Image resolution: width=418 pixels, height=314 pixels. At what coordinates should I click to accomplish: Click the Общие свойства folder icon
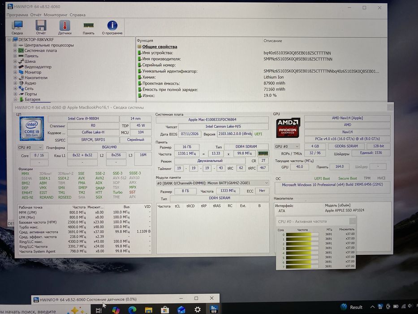pyautogui.click(x=139, y=47)
